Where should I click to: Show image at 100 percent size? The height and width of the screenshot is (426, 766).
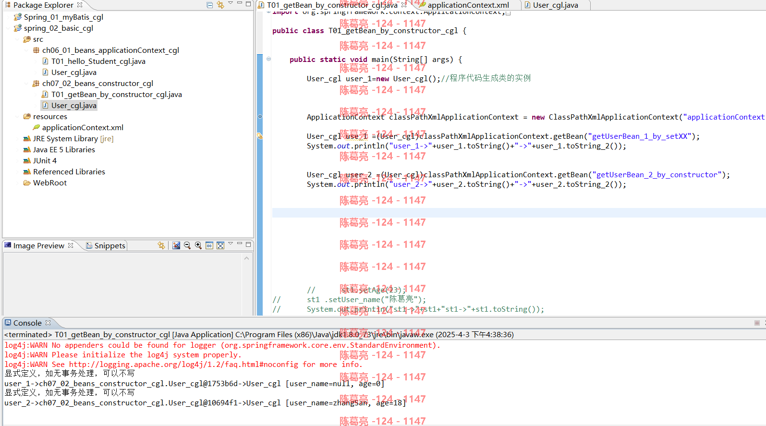click(x=209, y=245)
